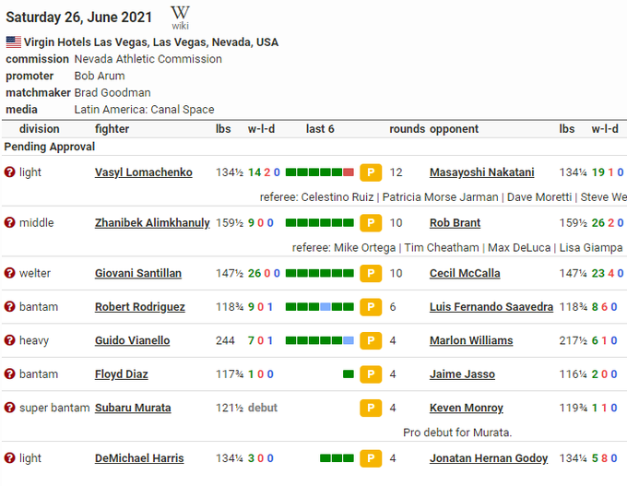627x486 pixels.
Task: Open the Wikipedia wiki icon link
Action: point(181,17)
